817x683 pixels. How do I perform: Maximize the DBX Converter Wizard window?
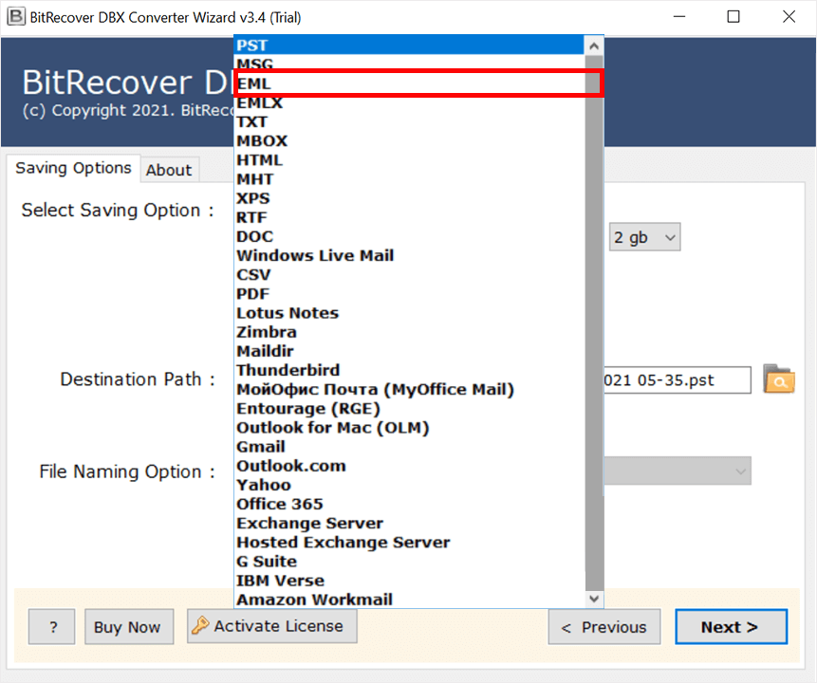click(x=733, y=17)
